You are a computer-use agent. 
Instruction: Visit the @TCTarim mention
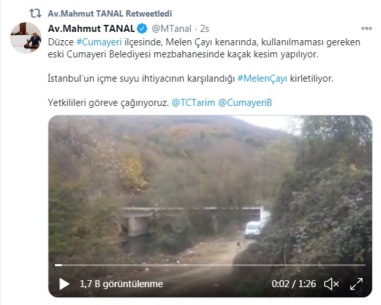coord(193,103)
